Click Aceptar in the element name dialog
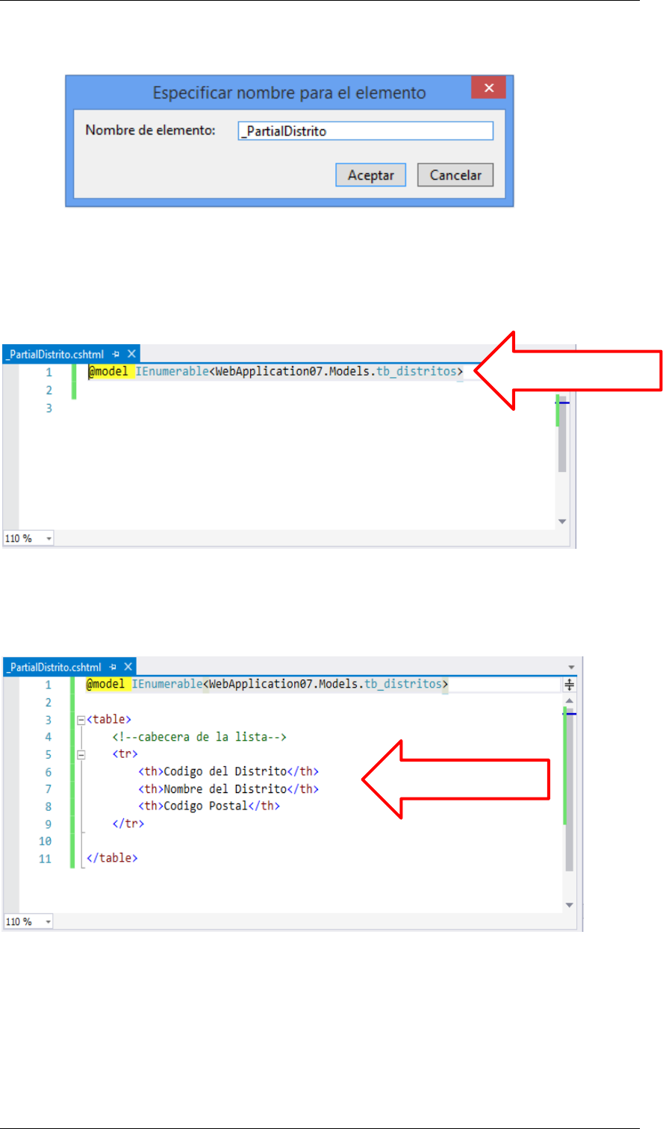The width and height of the screenshot is (663, 1129). coord(371,175)
